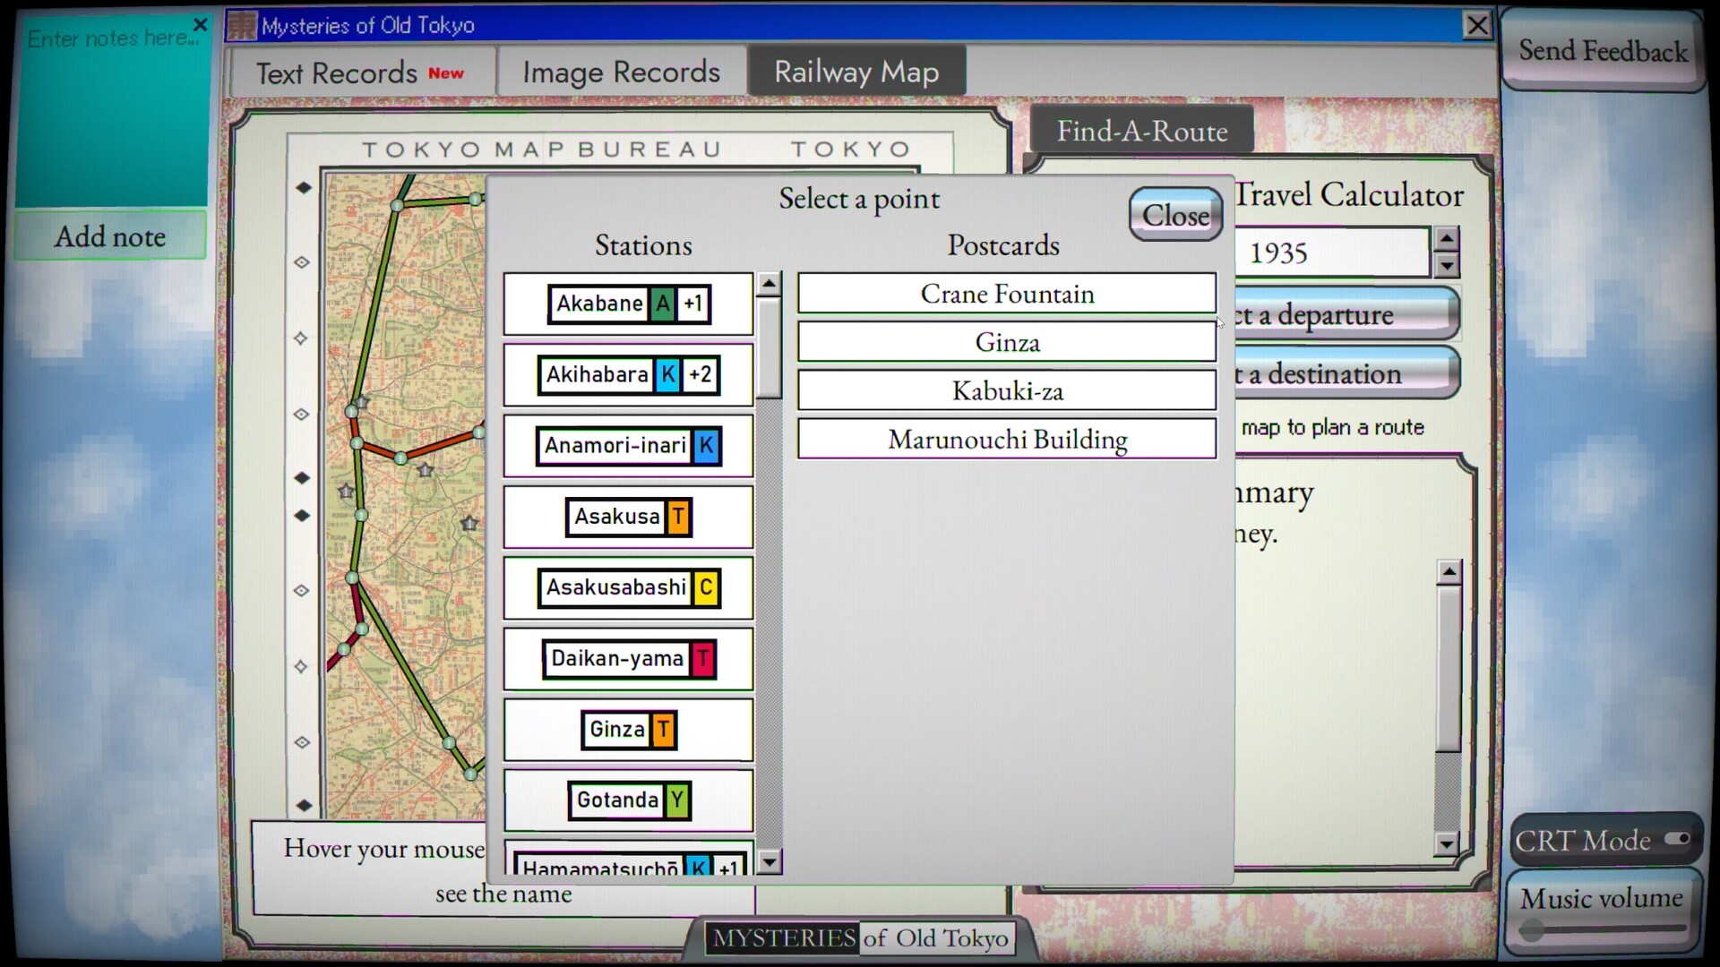Open the Image Records tab
The width and height of the screenshot is (1720, 967).
pos(620,71)
